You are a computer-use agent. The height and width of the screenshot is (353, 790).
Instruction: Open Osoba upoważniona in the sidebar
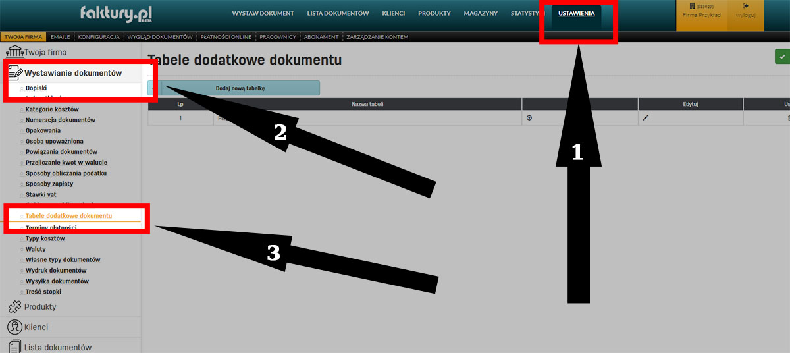tap(55, 141)
